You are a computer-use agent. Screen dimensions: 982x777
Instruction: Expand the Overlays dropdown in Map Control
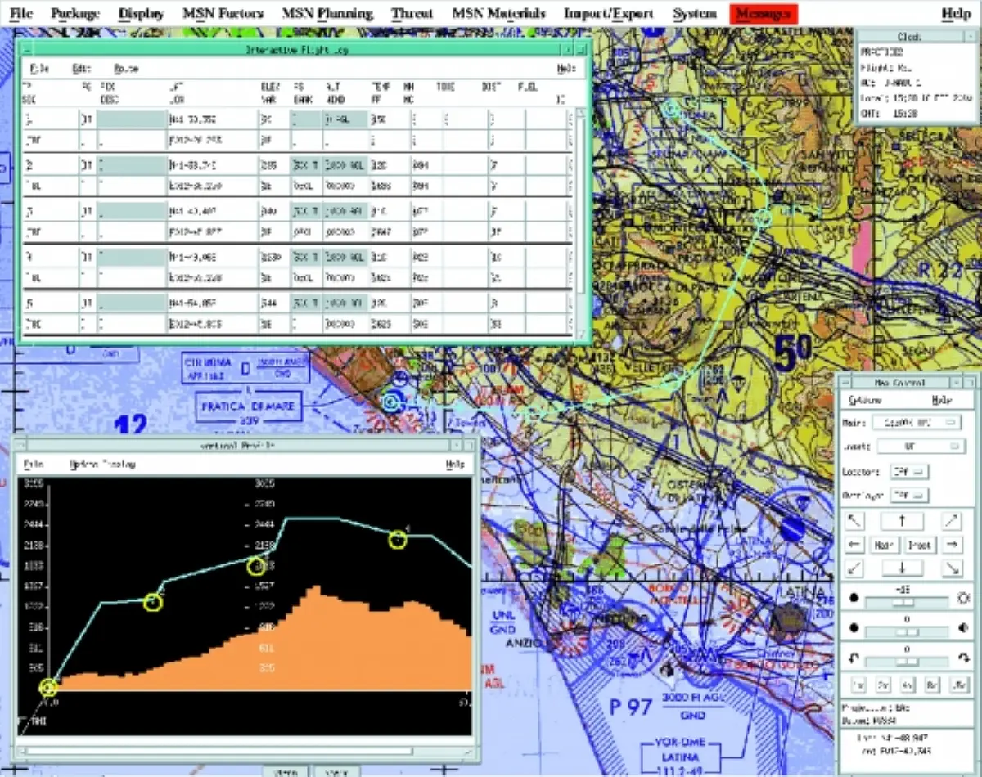(x=908, y=496)
